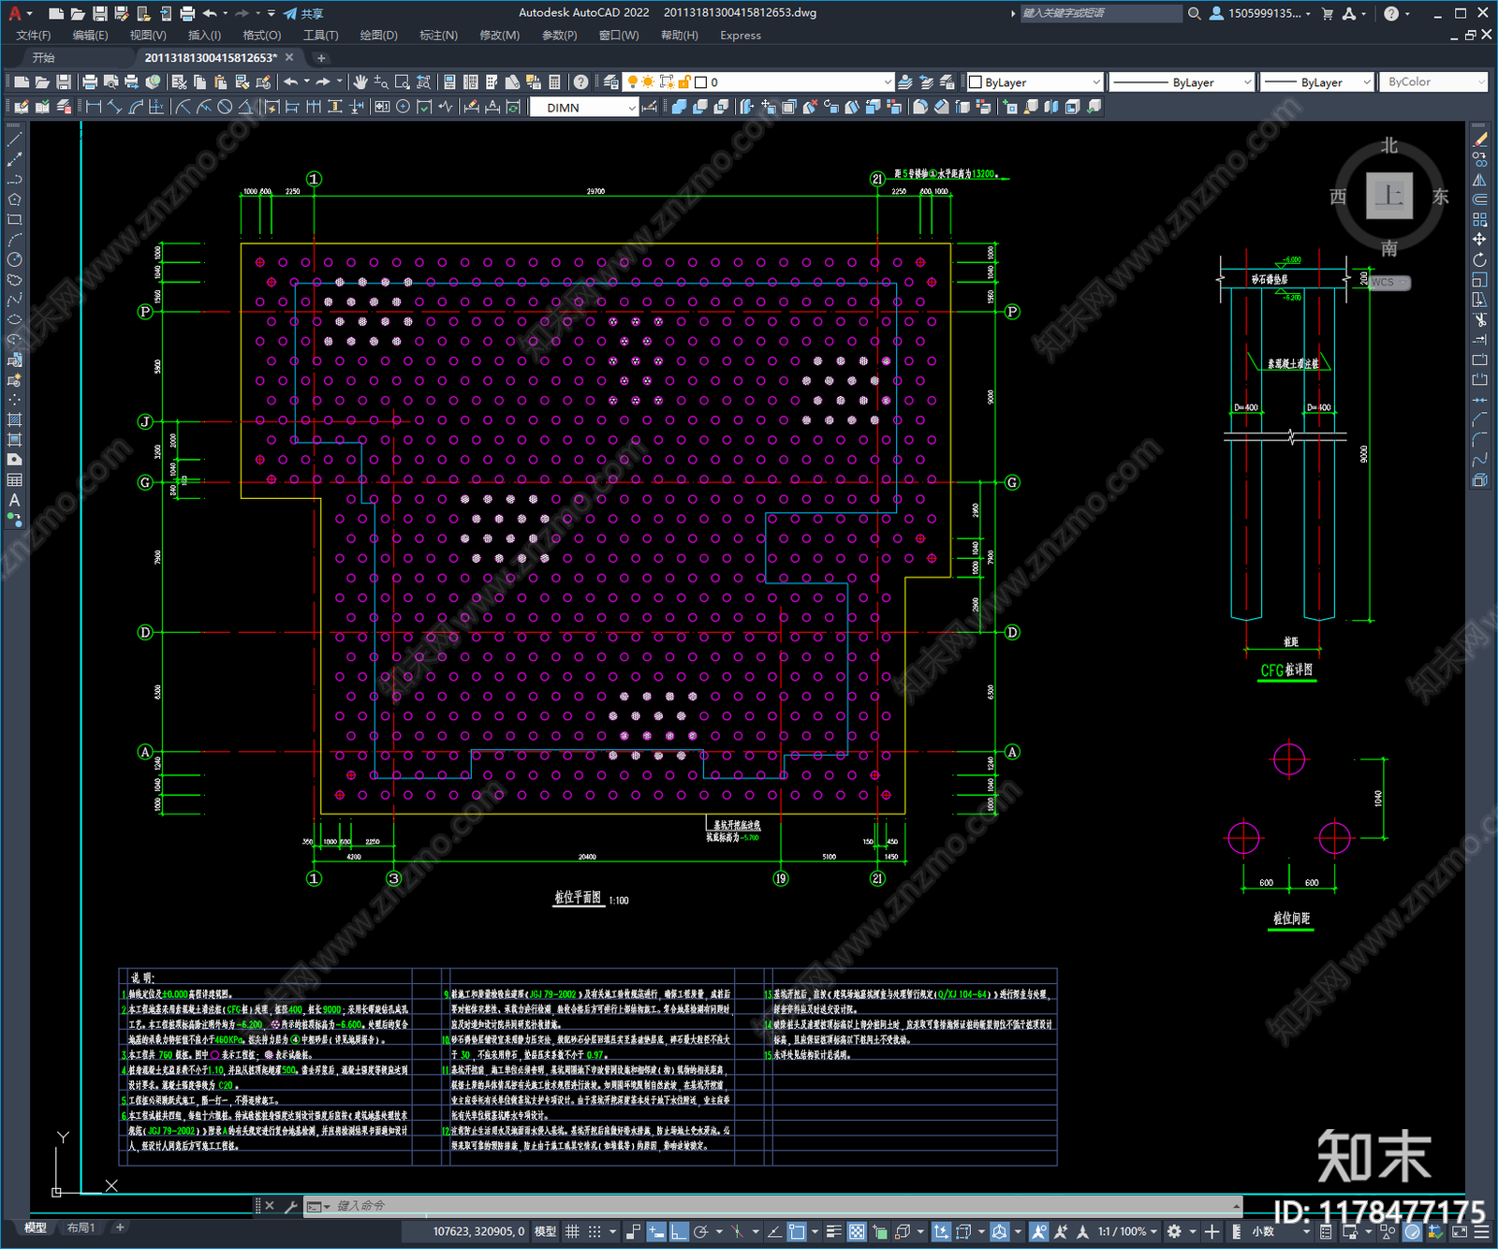Screen dimensions: 1498x1249
Task: Click the new drawing tab plus button
Action: (321, 58)
